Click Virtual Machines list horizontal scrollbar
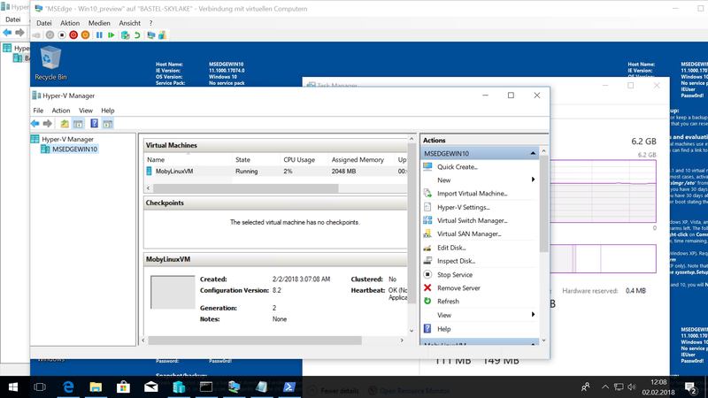The width and height of the screenshot is (708, 398). point(246,188)
